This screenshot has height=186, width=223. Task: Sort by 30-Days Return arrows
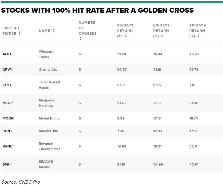click(x=126, y=36)
